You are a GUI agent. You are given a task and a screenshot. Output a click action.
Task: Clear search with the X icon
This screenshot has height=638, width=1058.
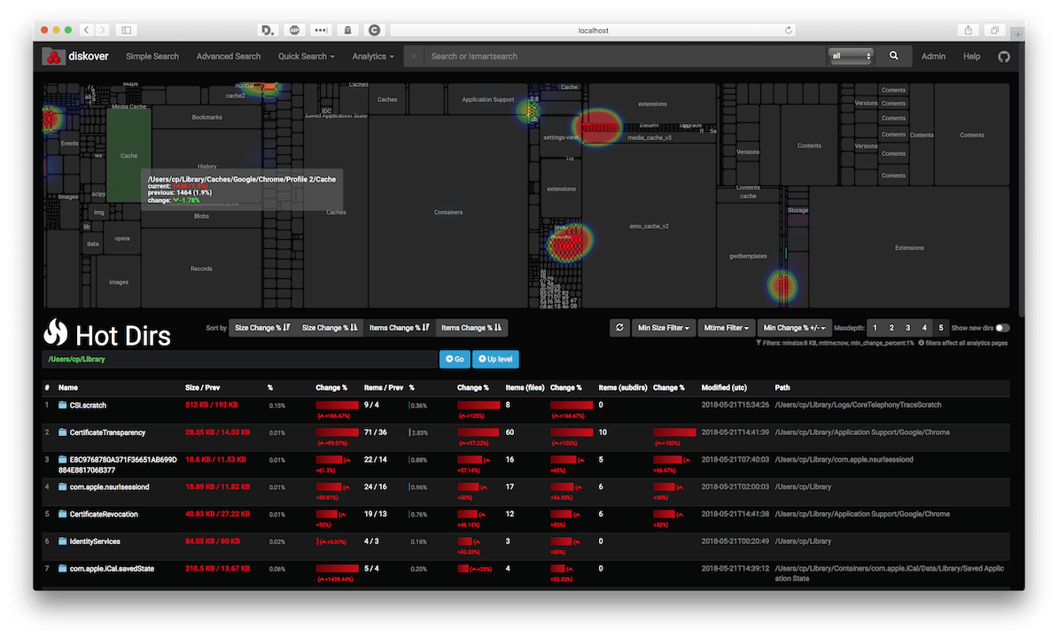414,57
